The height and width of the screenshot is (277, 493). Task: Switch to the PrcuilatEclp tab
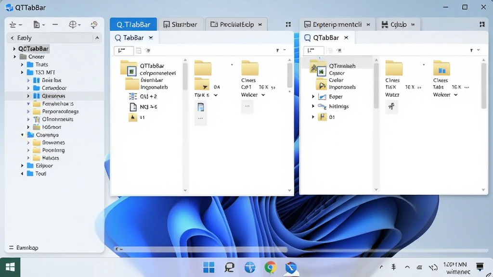click(x=236, y=24)
